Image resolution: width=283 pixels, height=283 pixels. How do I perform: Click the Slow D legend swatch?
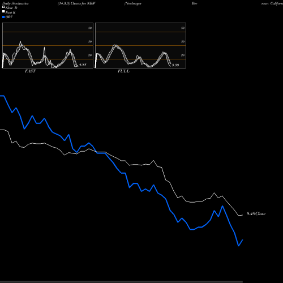tap(3, 7)
